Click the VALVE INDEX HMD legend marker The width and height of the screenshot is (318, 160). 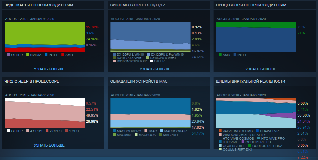[220, 131]
